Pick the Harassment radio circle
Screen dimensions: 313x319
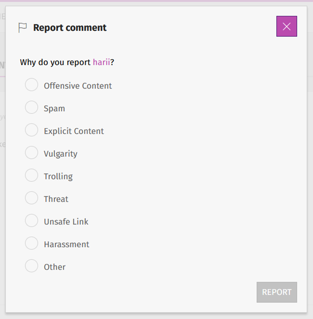31,243
